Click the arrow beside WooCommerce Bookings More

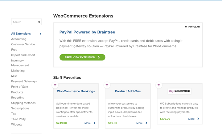pos(95,123)
